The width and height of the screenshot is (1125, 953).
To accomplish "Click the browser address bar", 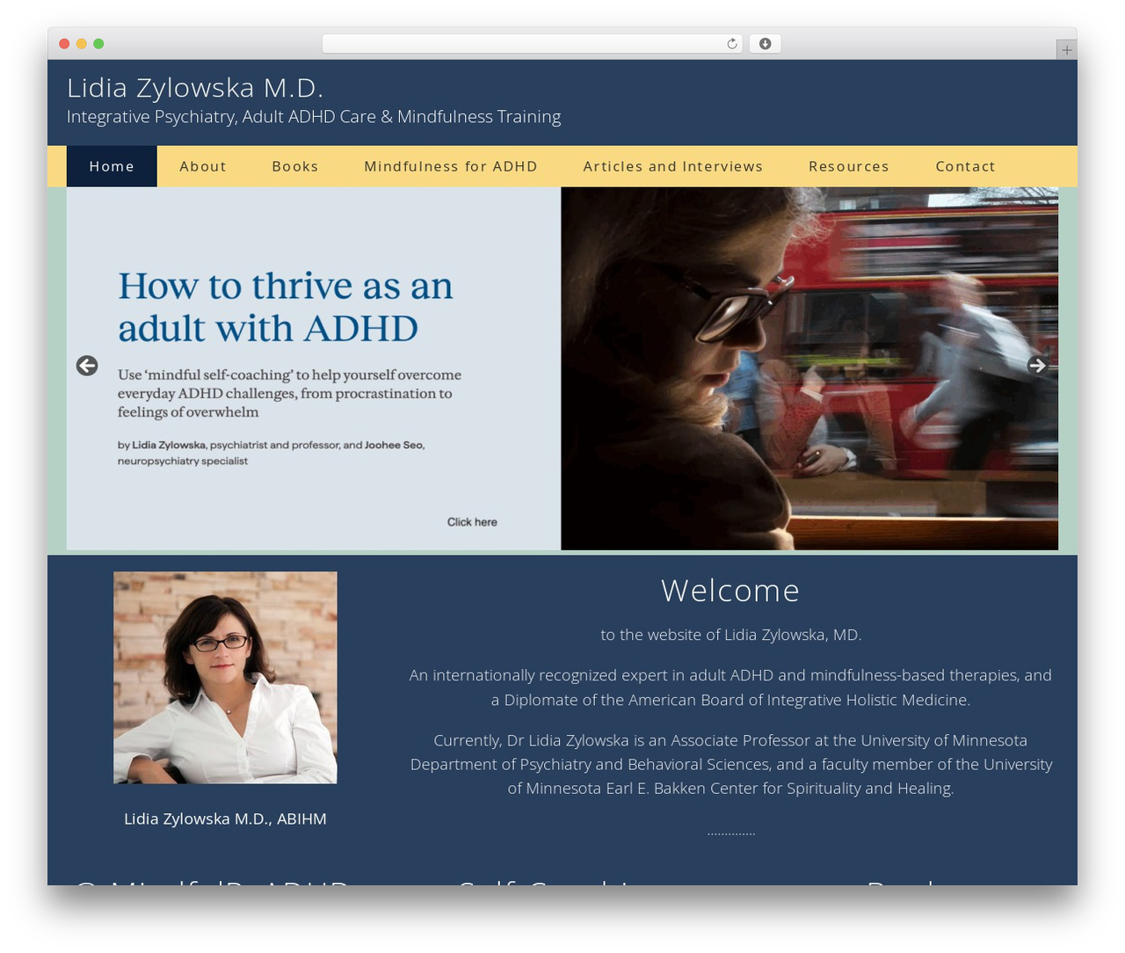I will 533,44.
